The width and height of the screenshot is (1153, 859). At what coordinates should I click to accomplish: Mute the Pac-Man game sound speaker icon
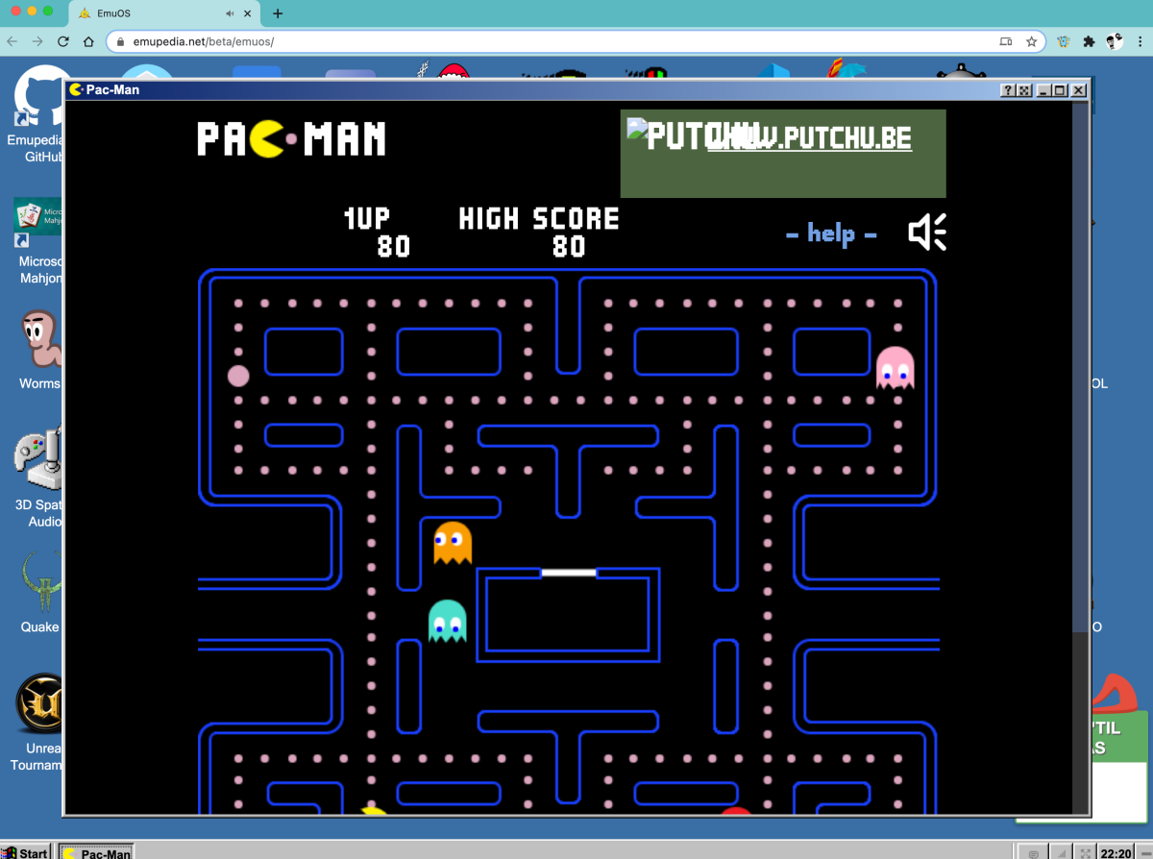coord(927,232)
